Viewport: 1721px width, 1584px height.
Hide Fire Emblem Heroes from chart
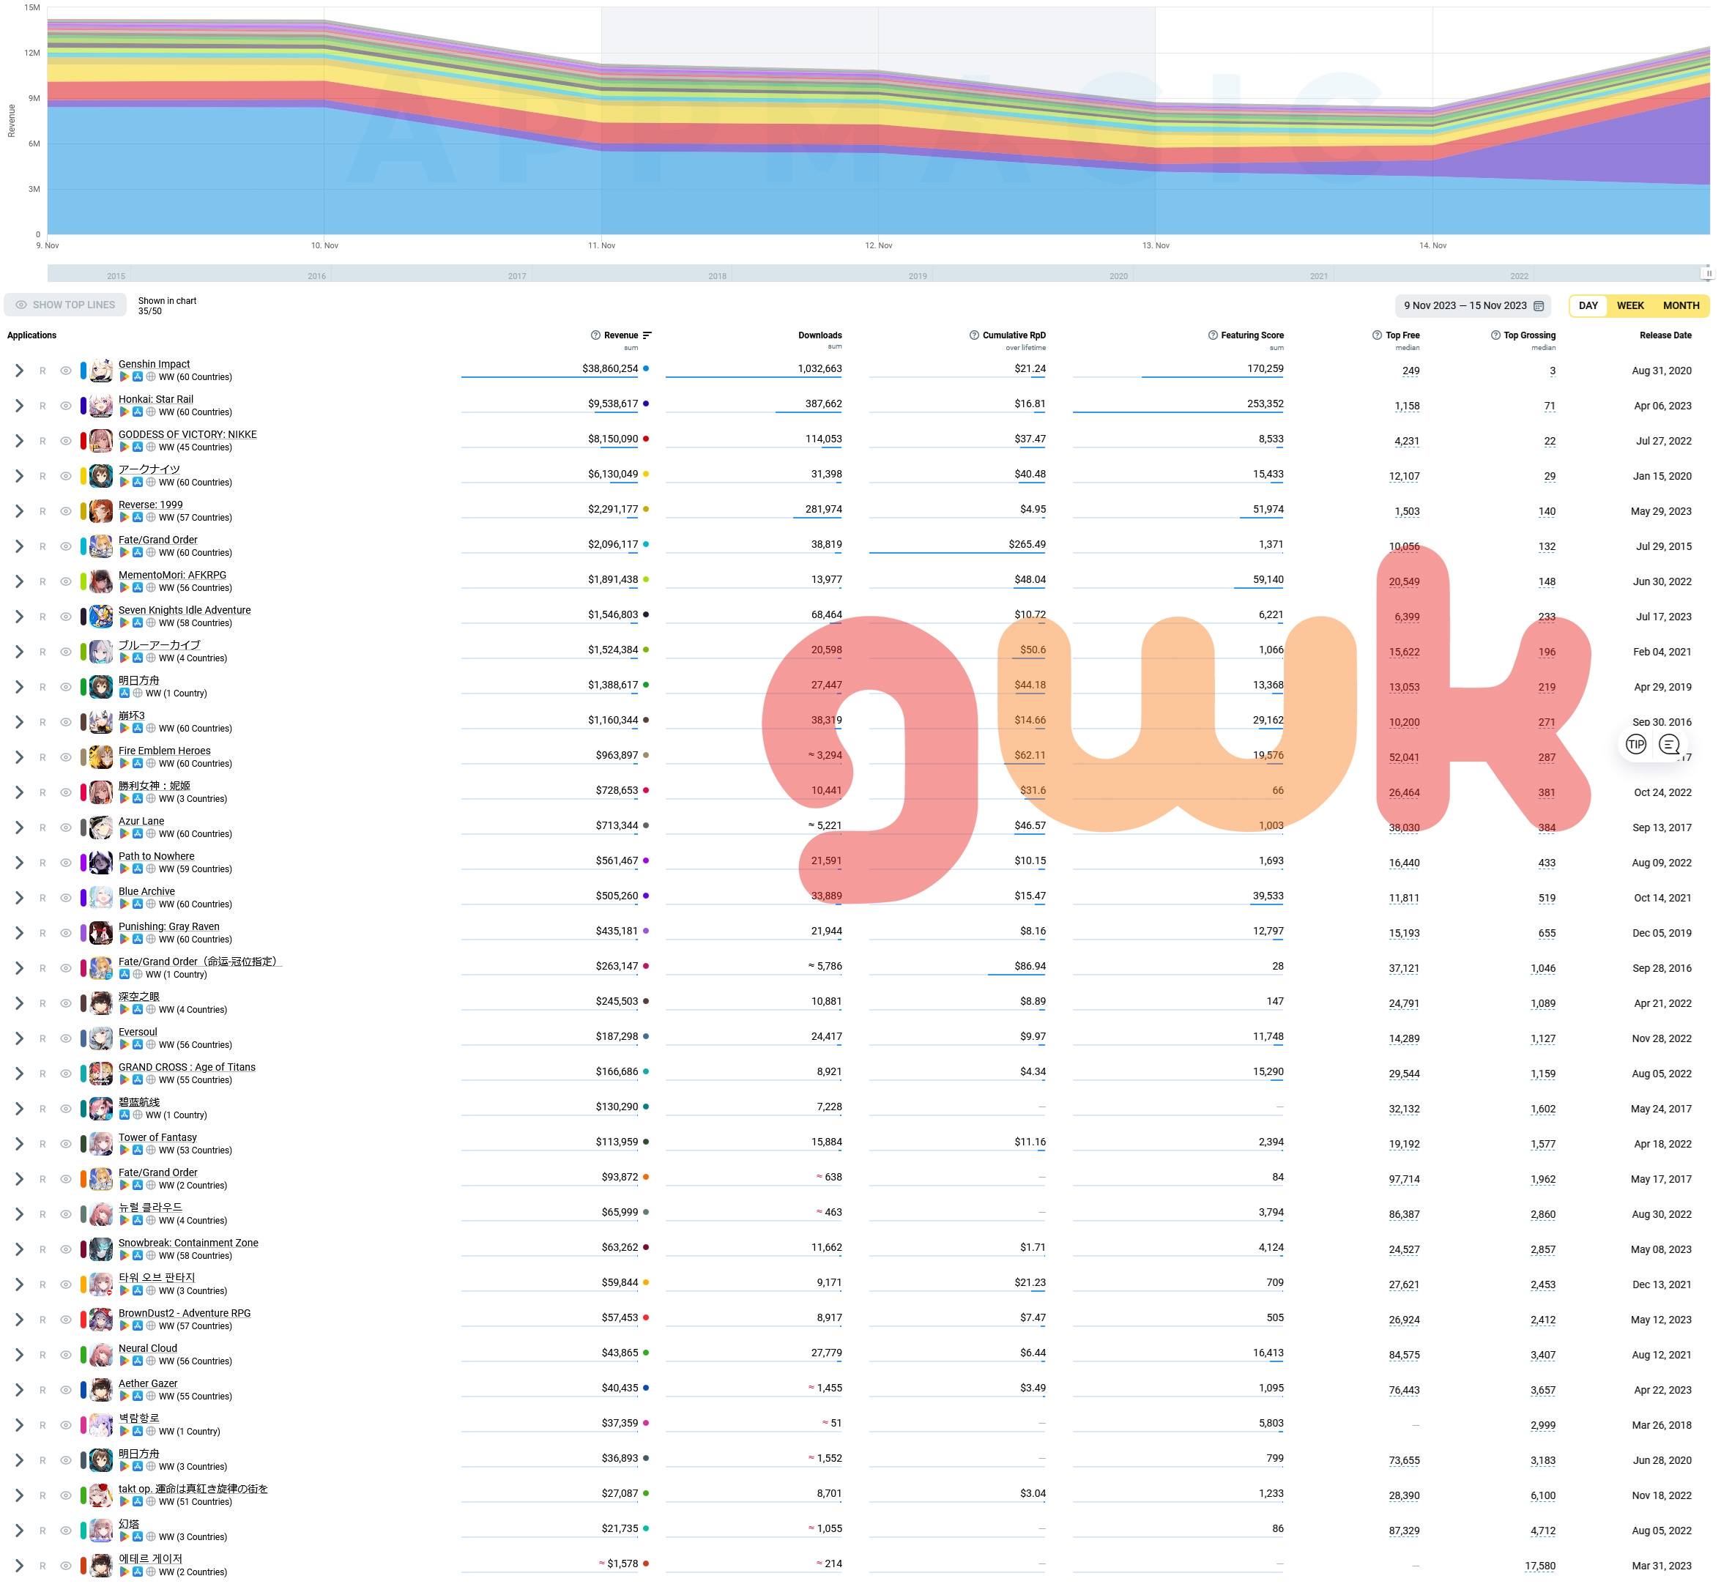66,757
